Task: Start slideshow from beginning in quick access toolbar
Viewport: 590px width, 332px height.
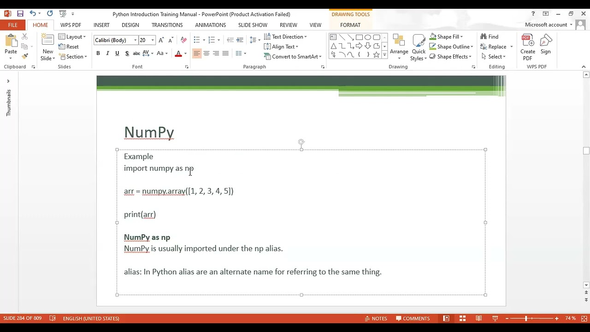Action: pos(63,14)
